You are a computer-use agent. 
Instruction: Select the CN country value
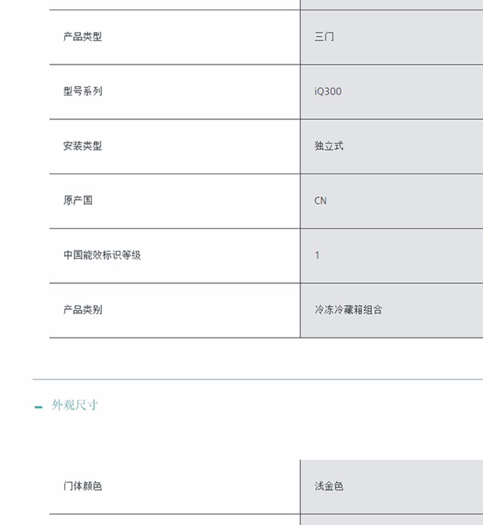[320, 200]
